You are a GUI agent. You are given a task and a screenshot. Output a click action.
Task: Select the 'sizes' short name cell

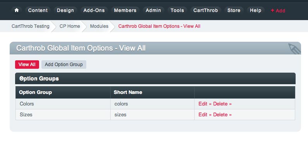[152, 115]
